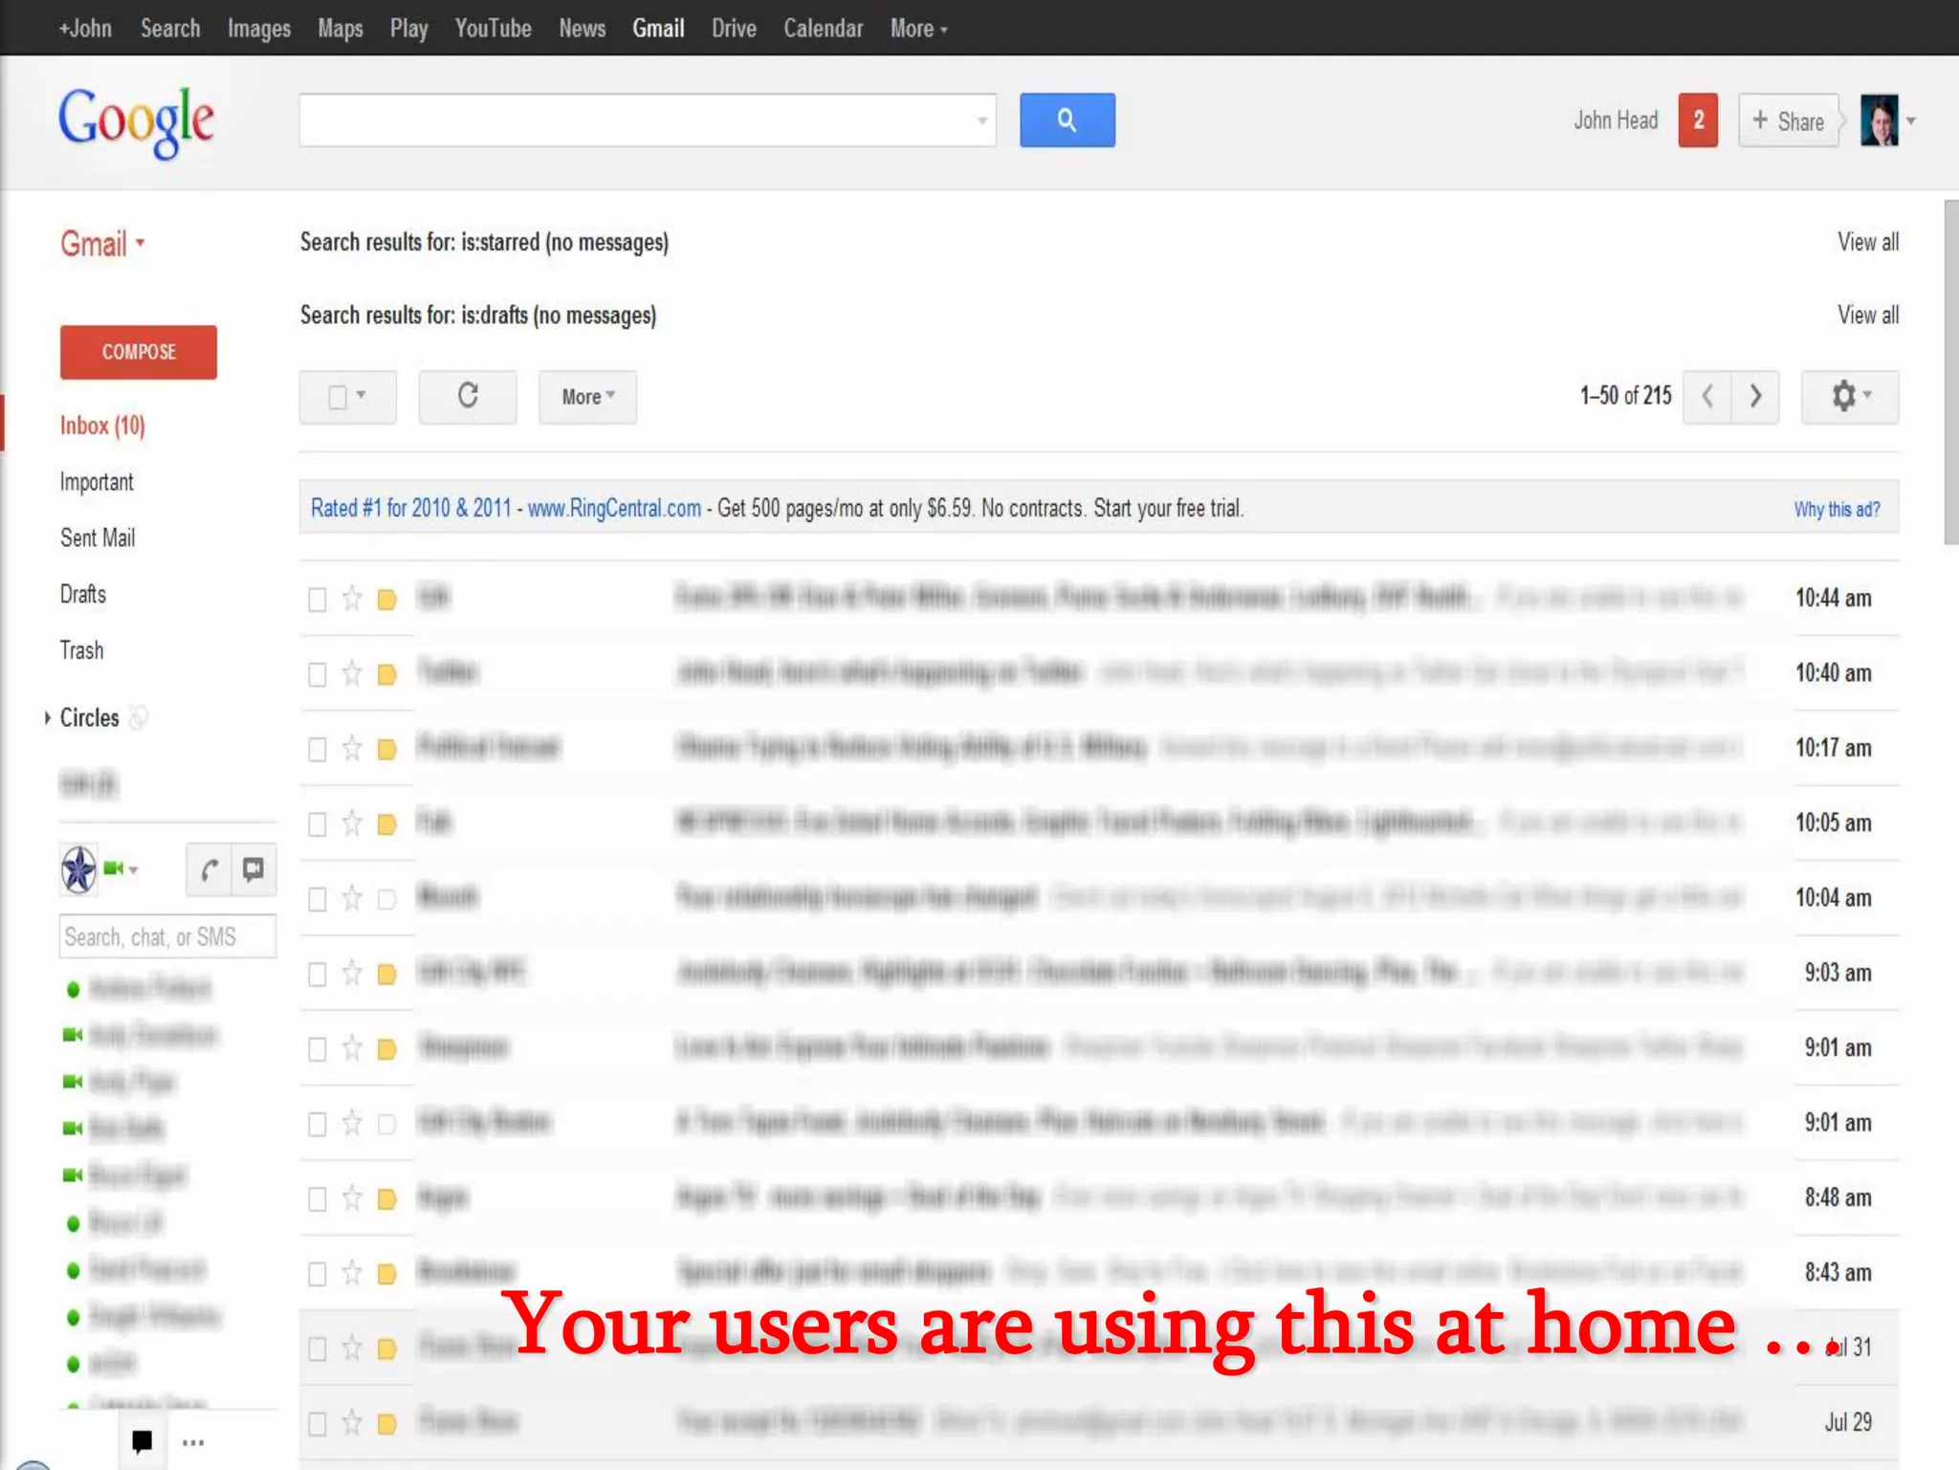
Task: Tick the checkbox for the 10:44 am message
Action: tap(317, 600)
